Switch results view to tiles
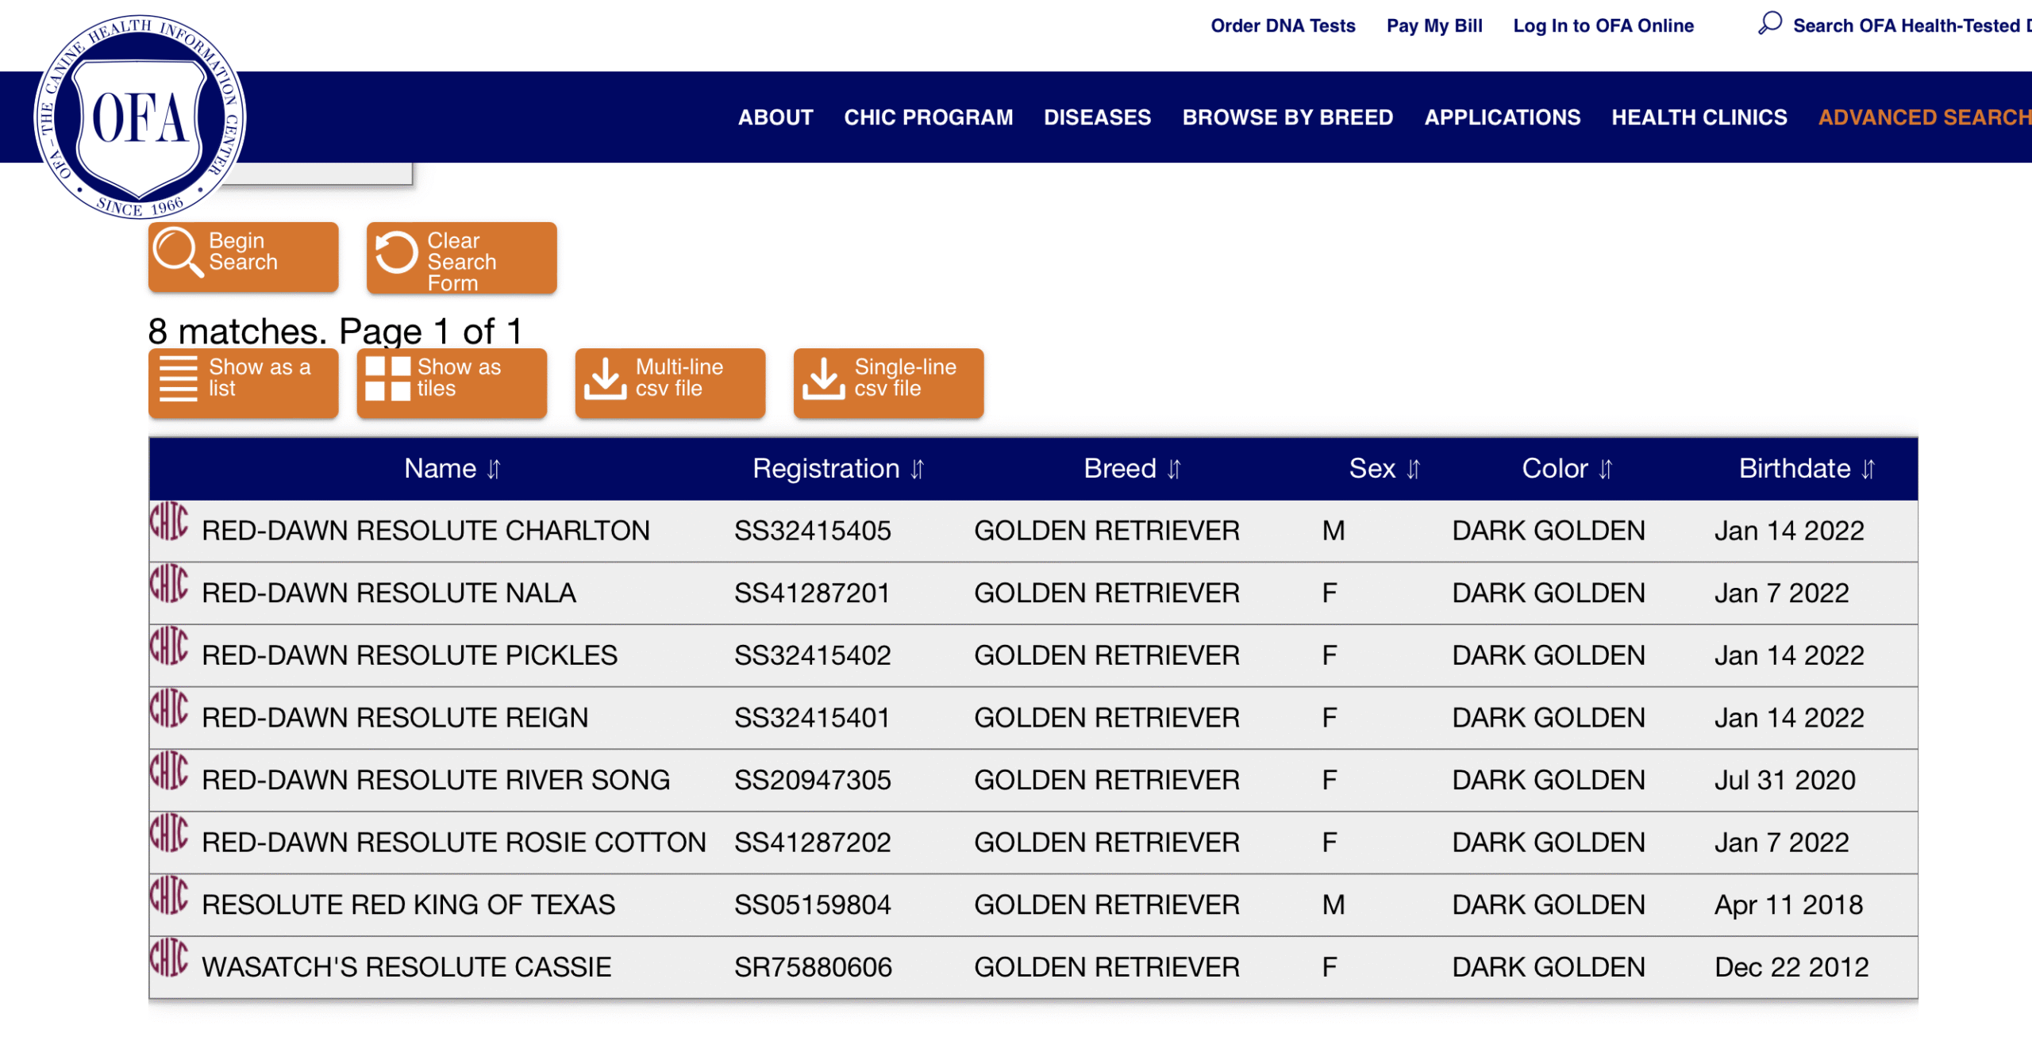This screenshot has width=2032, height=1048. point(452,382)
